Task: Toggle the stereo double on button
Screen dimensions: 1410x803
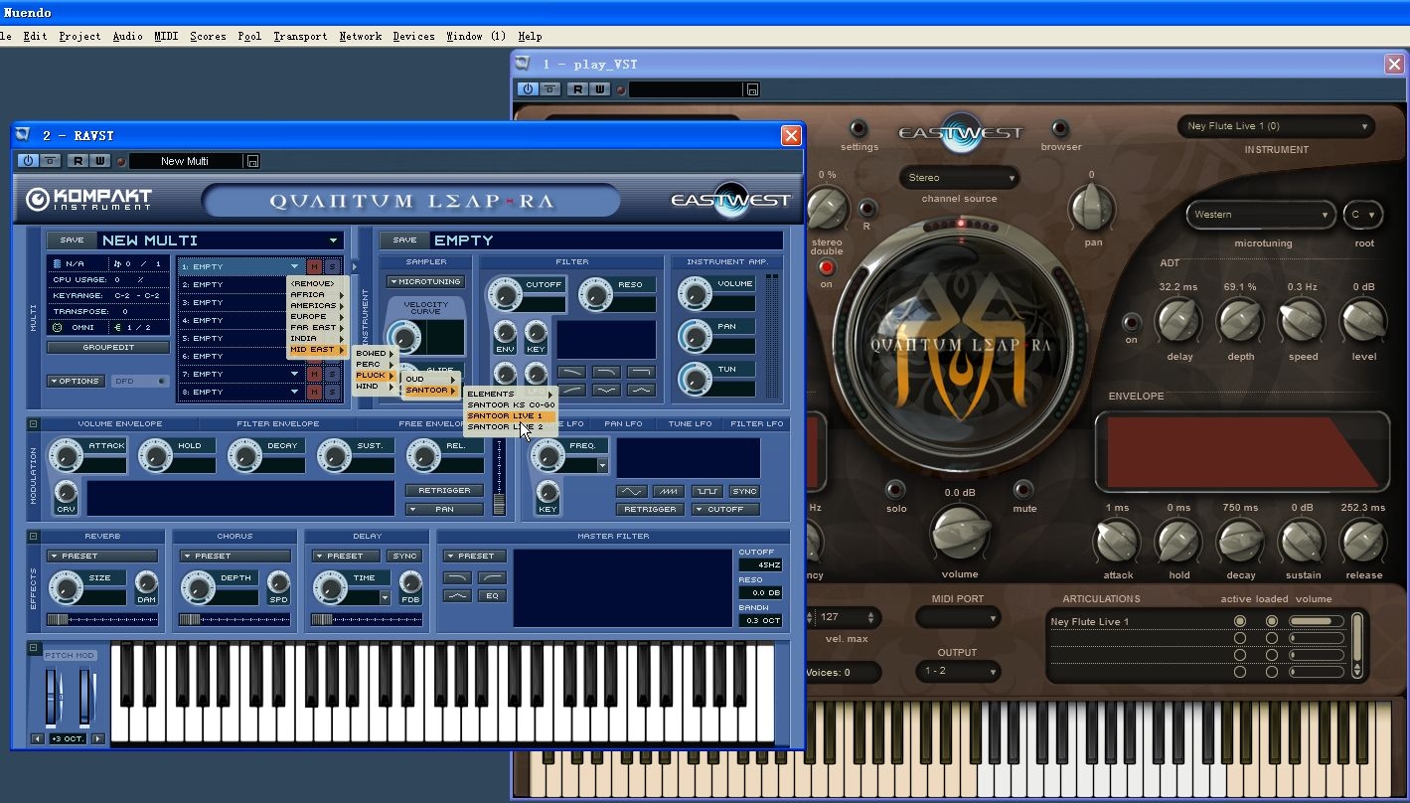Action: pyautogui.click(x=826, y=267)
